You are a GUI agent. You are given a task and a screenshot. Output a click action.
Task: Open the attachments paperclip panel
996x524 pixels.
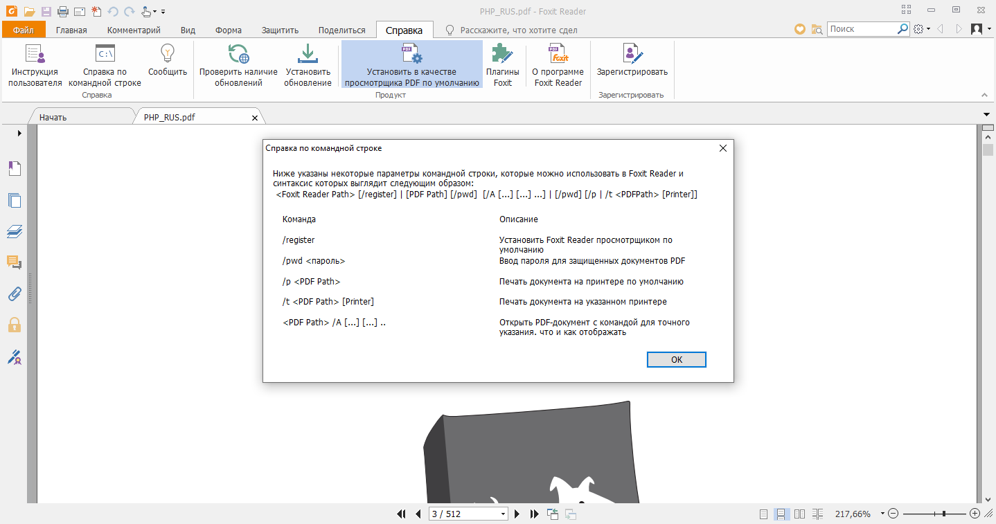point(15,293)
